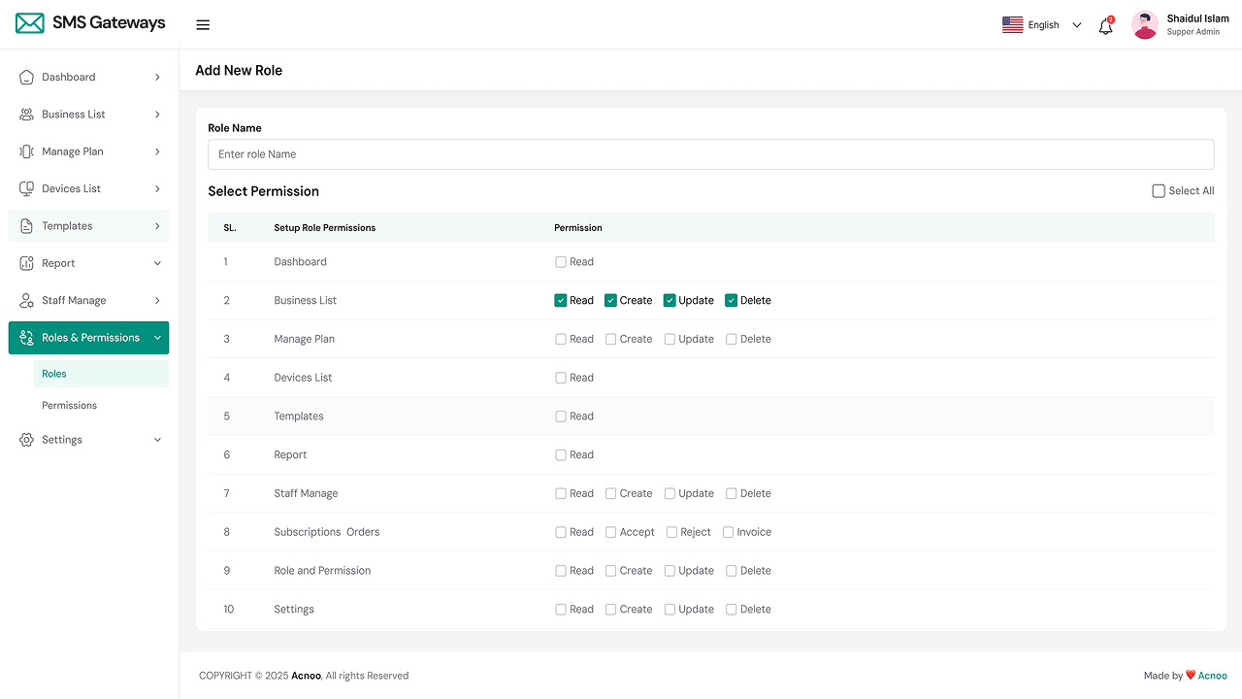The image size is (1242, 699).
Task: Click the Staff Manage user icon
Action: click(27, 301)
